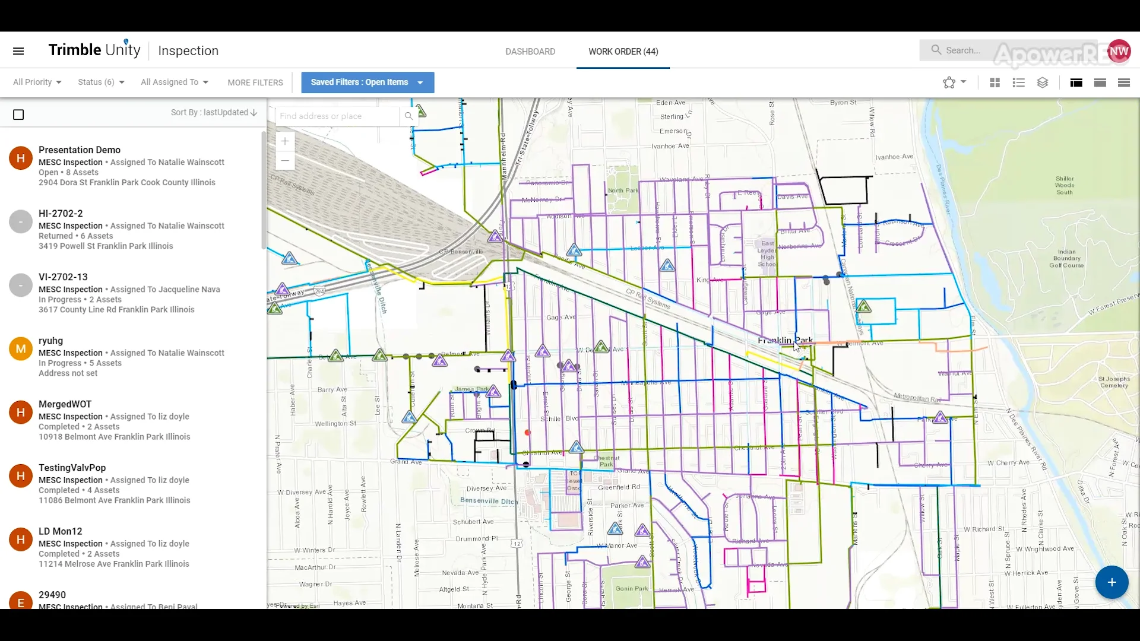Click MORE FILTERS button
1140x641 pixels.
tap(255, 82)
